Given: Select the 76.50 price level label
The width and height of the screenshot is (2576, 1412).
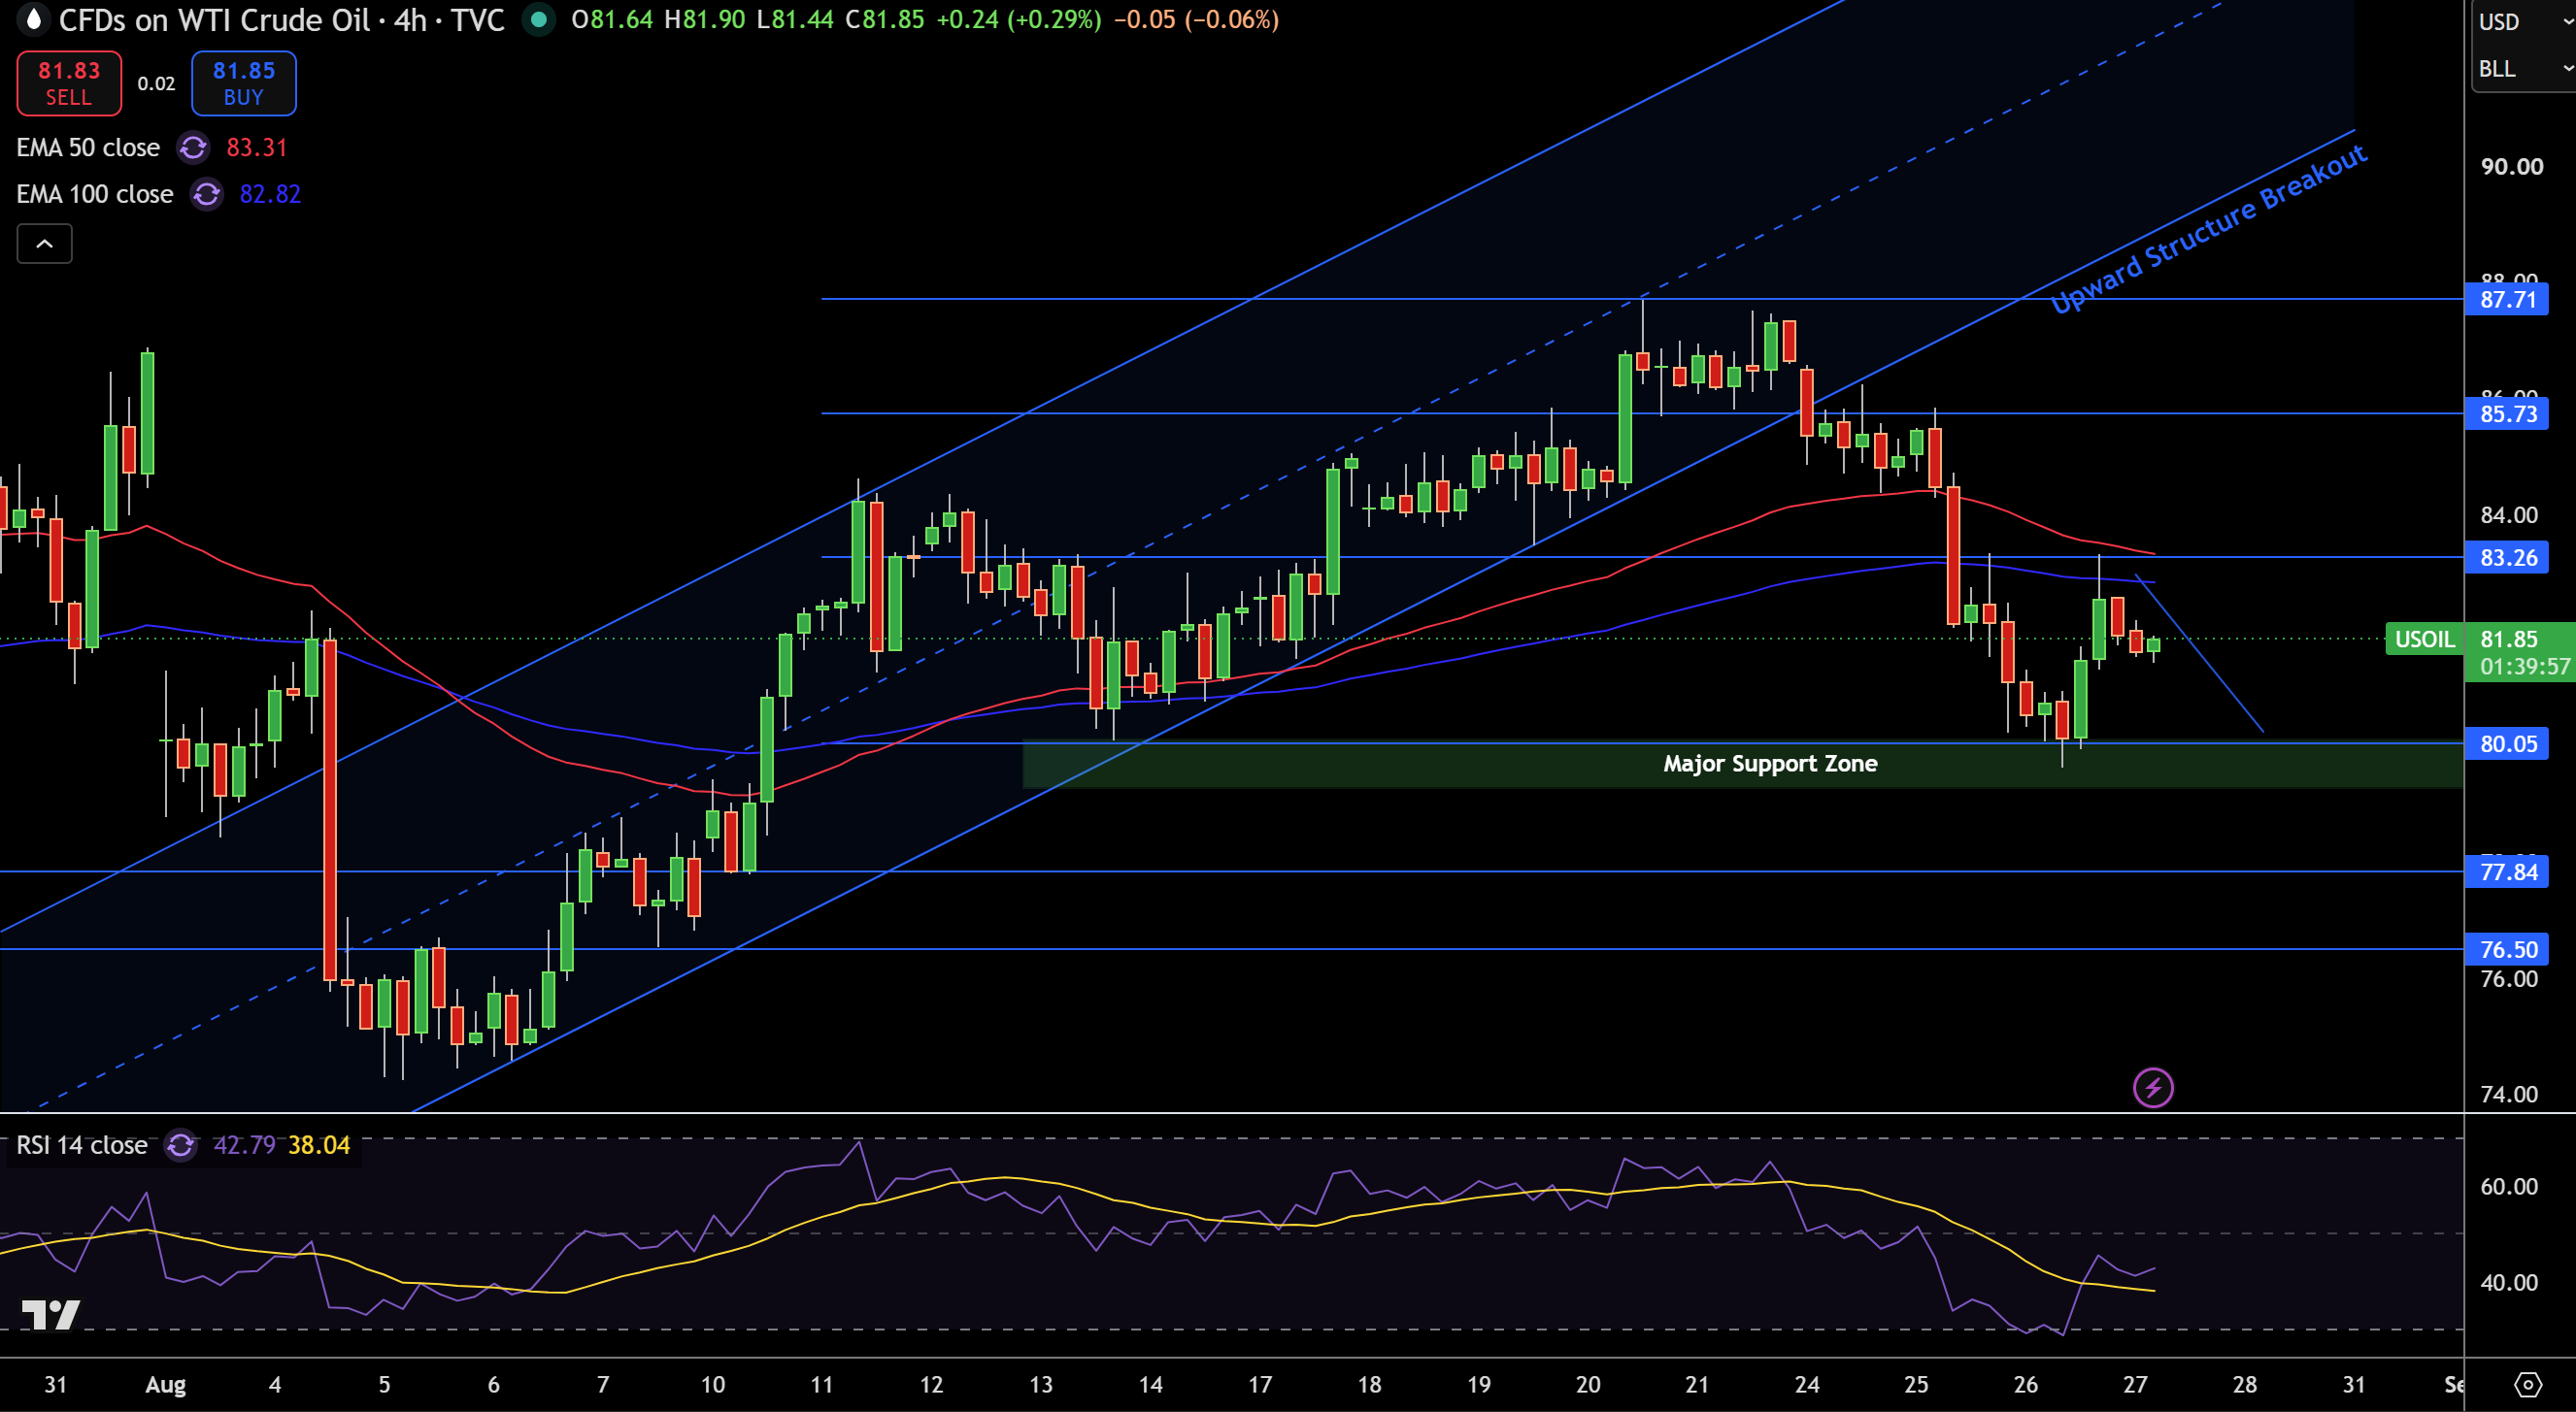Looking at the screenshot, I should [x=2507, y=948].
